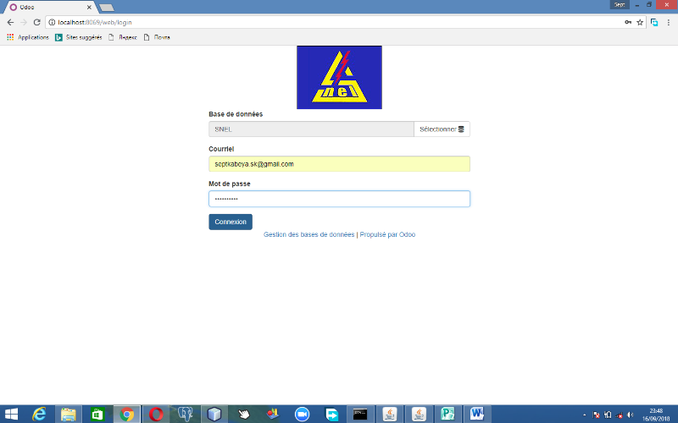This screenshot has width=678, height=423.
Task: Show hidden system tray icons
Action: click(585, 415)
